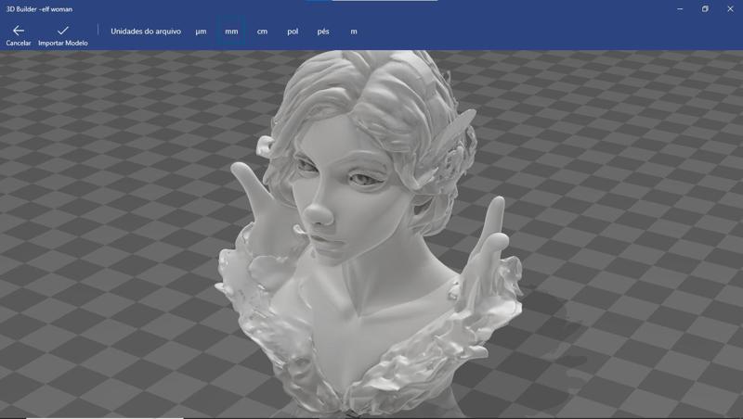Select m as file units
The width and height of the screenshot is (743, 419).
pos(354,32)
